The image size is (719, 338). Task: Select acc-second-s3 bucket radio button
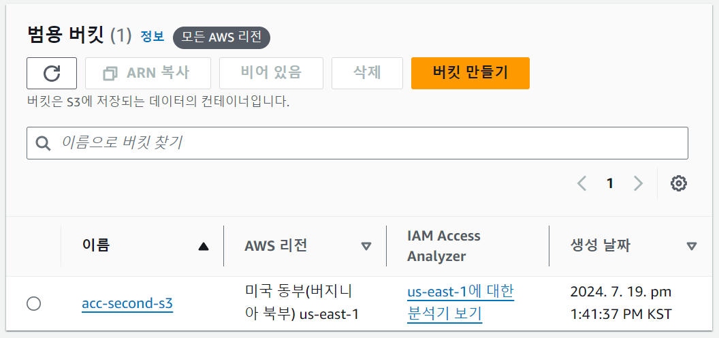click(33, 303)
